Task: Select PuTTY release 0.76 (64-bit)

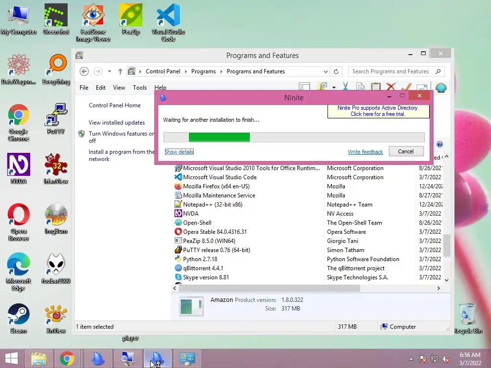Action: click(309, 250)
